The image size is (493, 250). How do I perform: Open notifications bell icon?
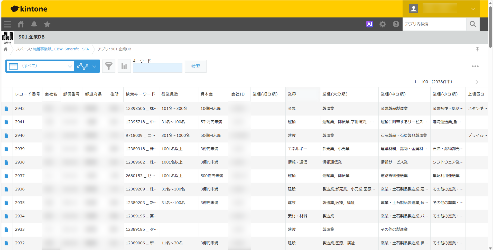tap(34, 24)
